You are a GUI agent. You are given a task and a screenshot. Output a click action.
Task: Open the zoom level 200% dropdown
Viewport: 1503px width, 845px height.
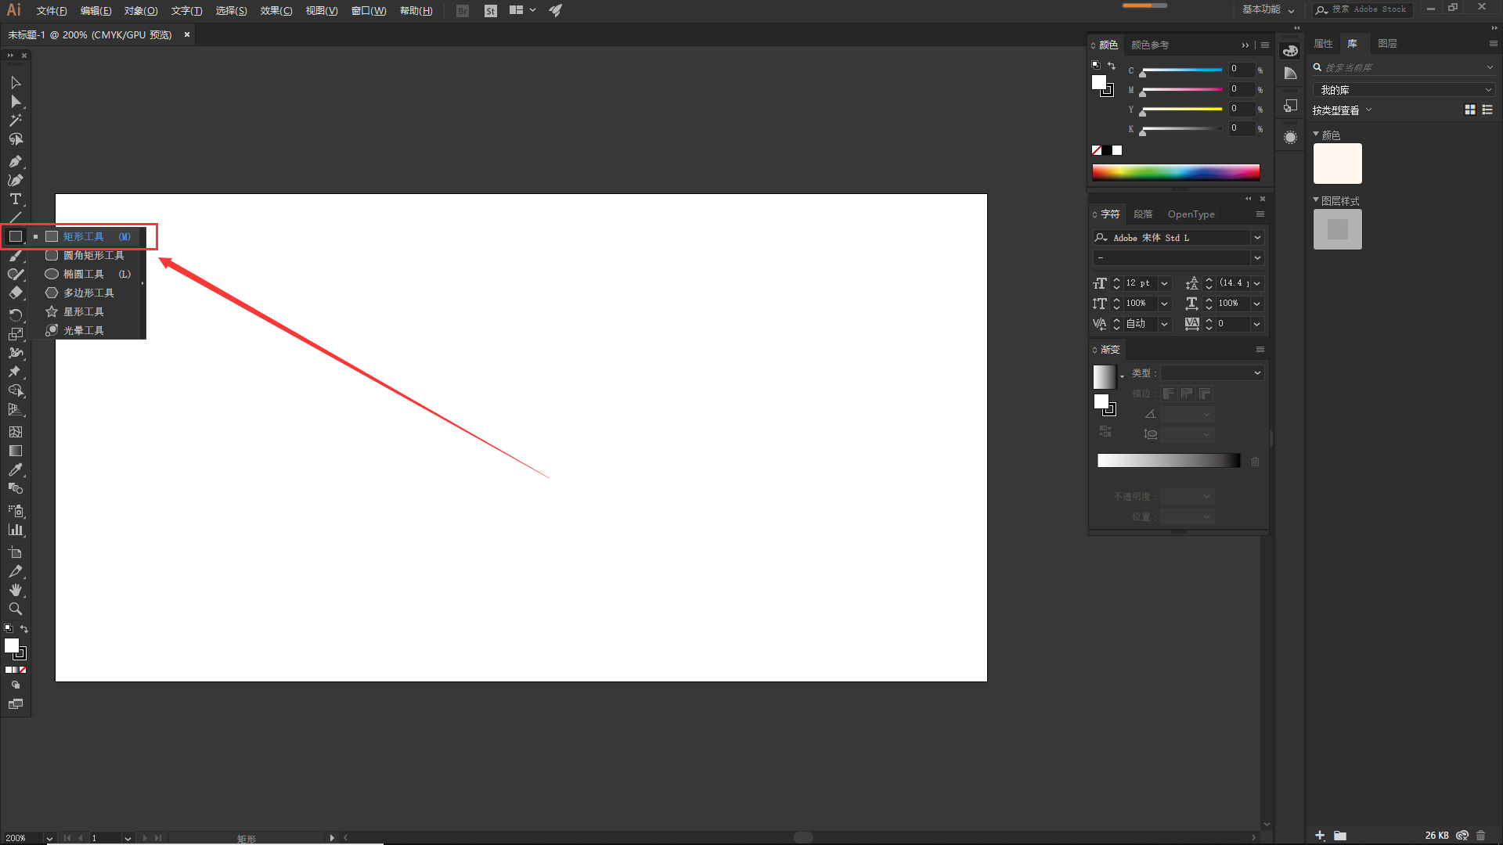click(x=49, y=838)
